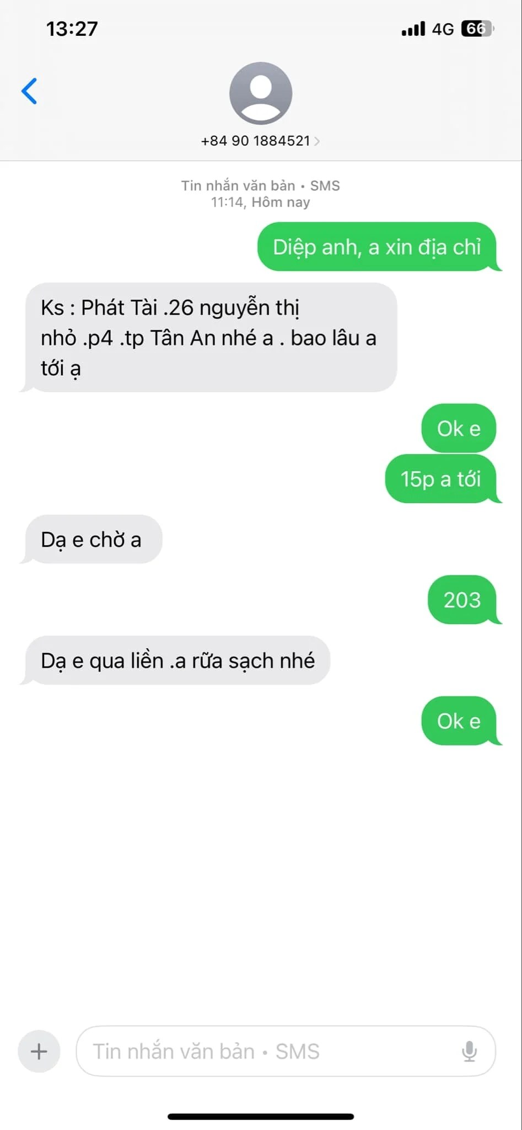Tap the battery level indicator
Viewport: 522px width, 1130px height.
pyautogui.click(x=477, y=29)
